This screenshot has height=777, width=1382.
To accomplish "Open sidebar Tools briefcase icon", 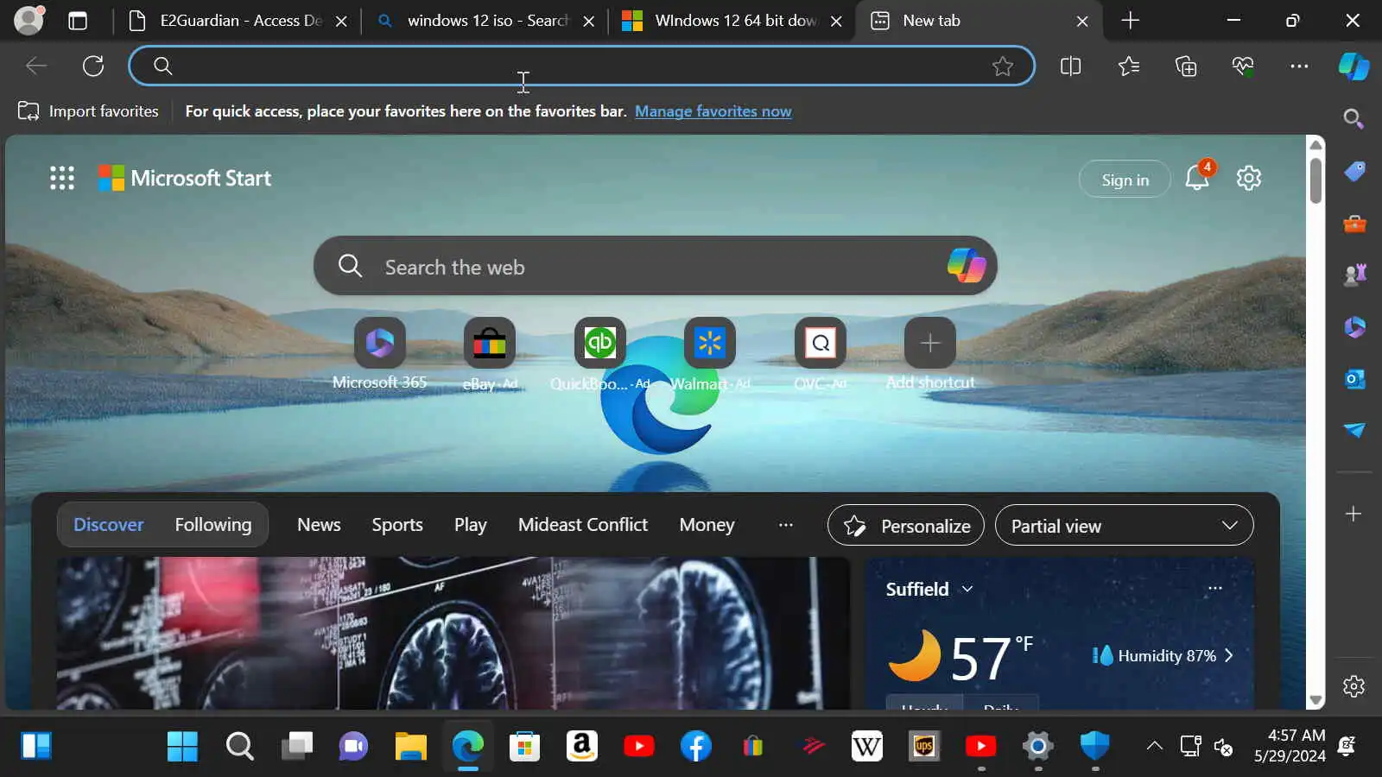I will [x=1354, y=224].
